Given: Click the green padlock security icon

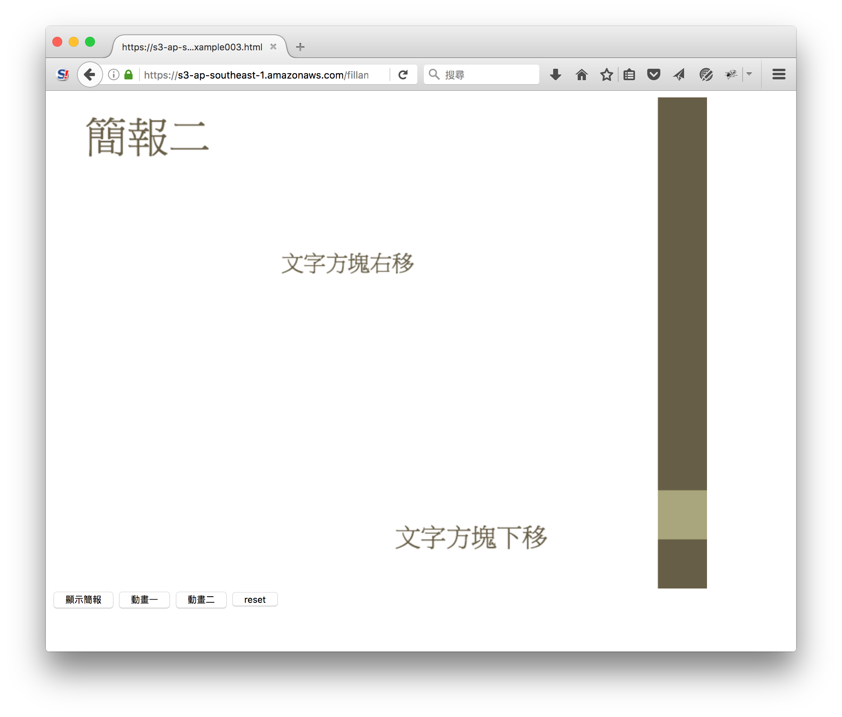Looking at the screenshot, I should [x=128, y=74].
